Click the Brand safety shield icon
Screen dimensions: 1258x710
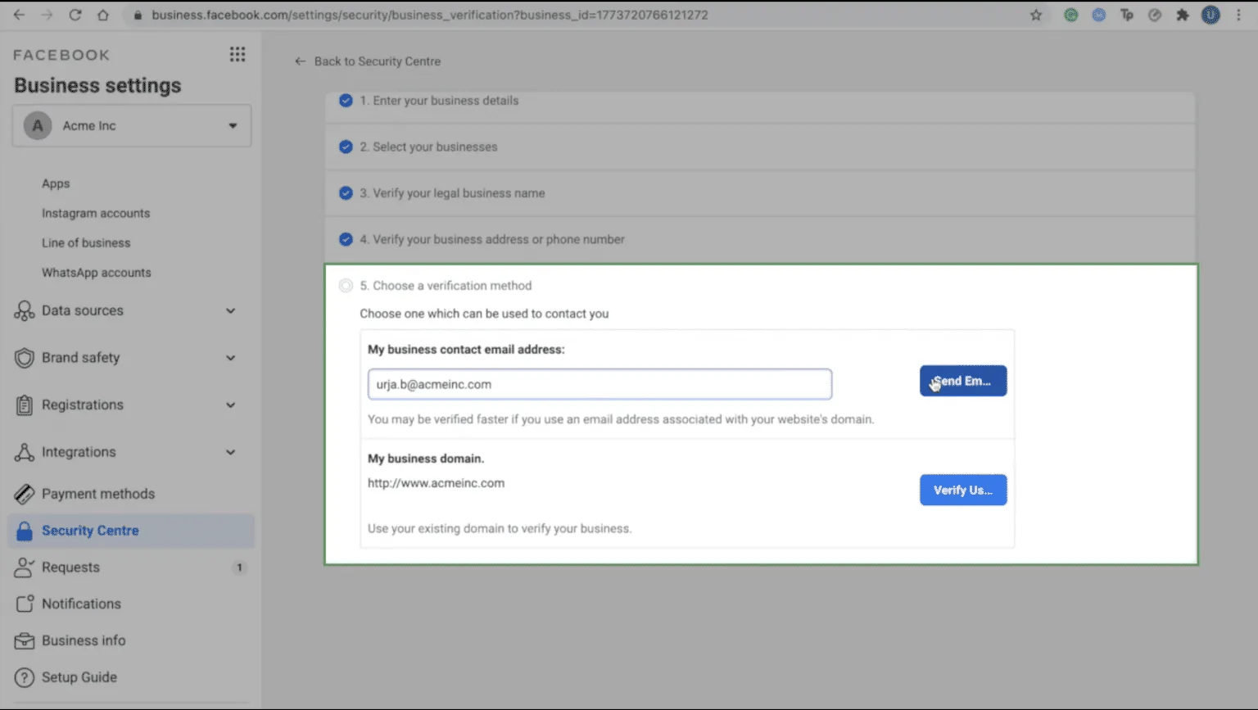25,358
